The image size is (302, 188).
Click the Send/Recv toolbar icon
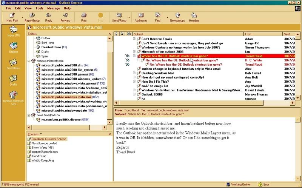(119, 15)
